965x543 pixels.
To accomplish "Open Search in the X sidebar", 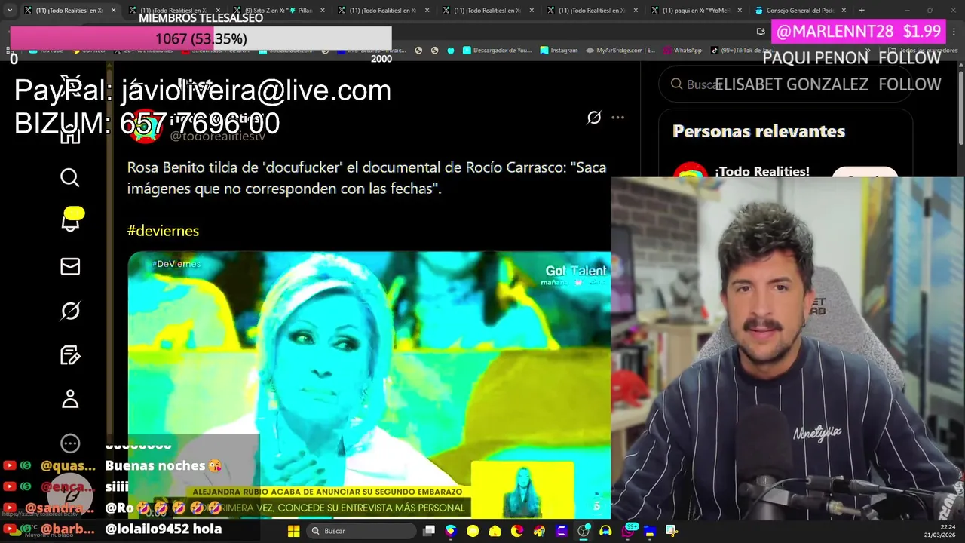I will [69, 177].
